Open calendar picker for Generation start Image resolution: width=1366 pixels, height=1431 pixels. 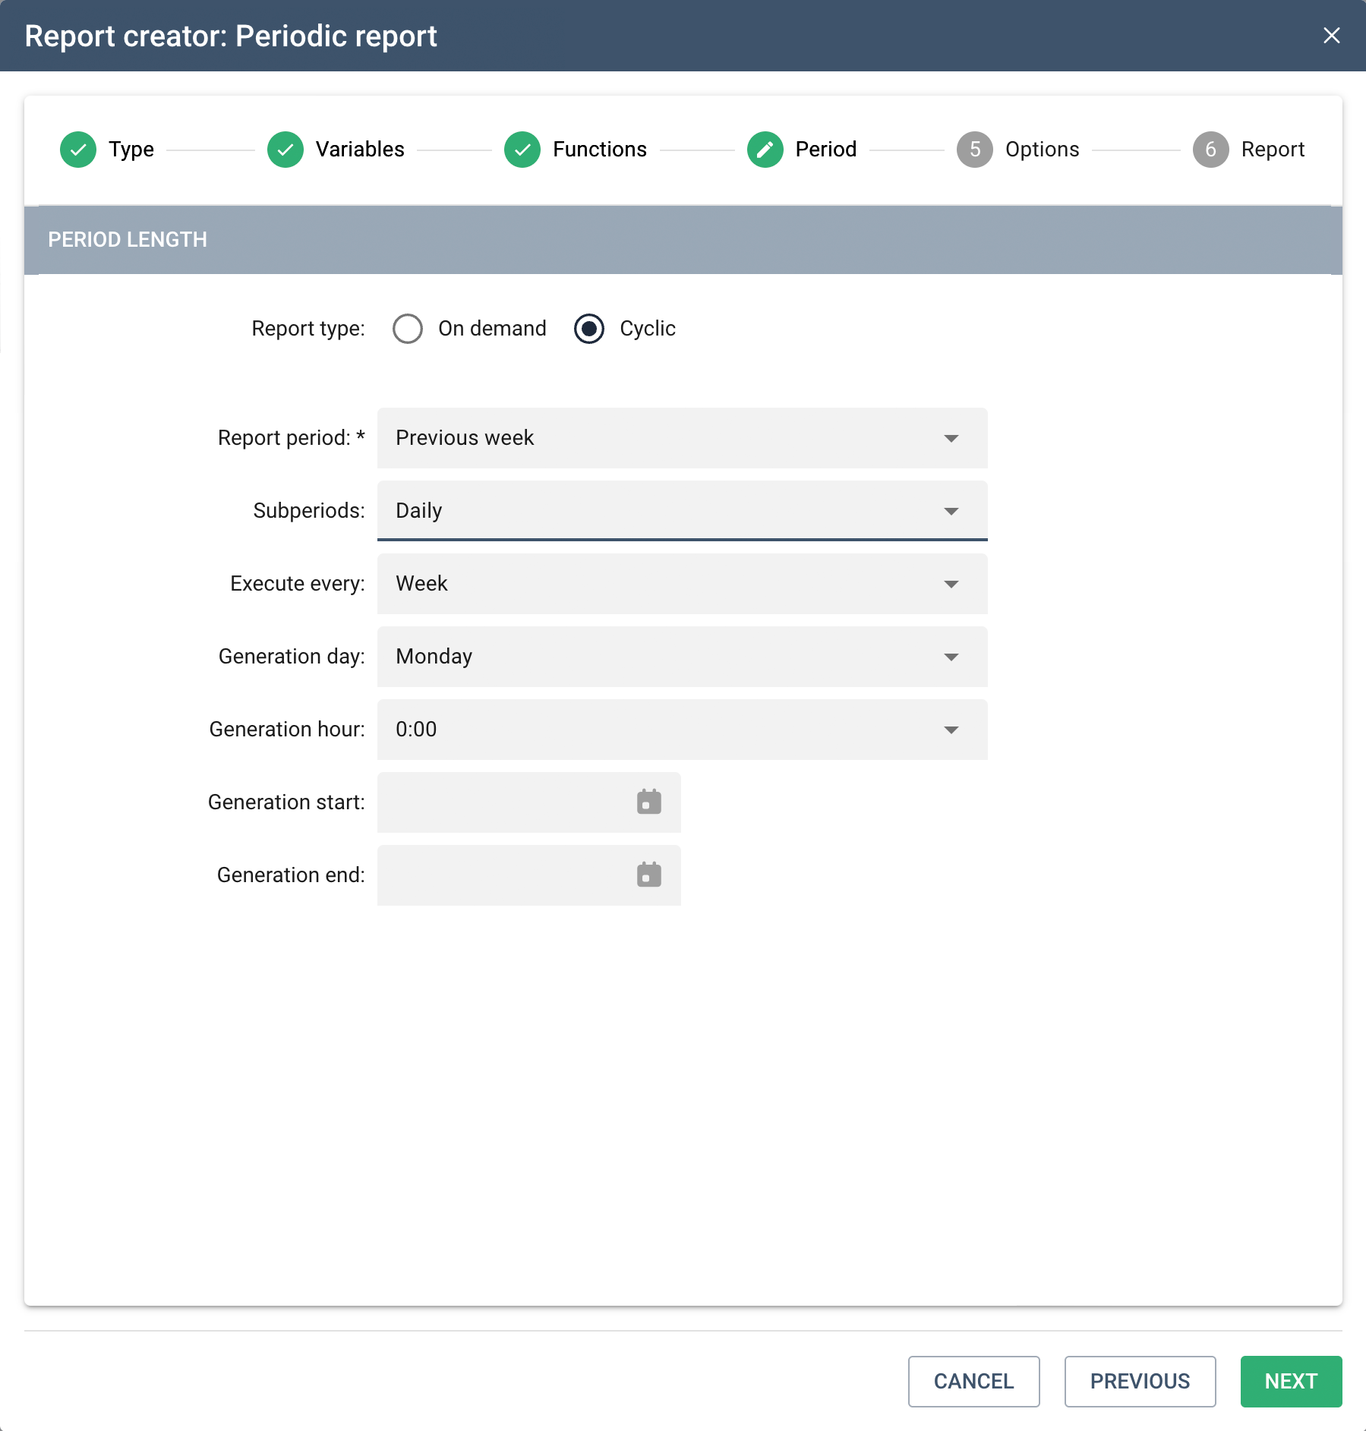649,802
